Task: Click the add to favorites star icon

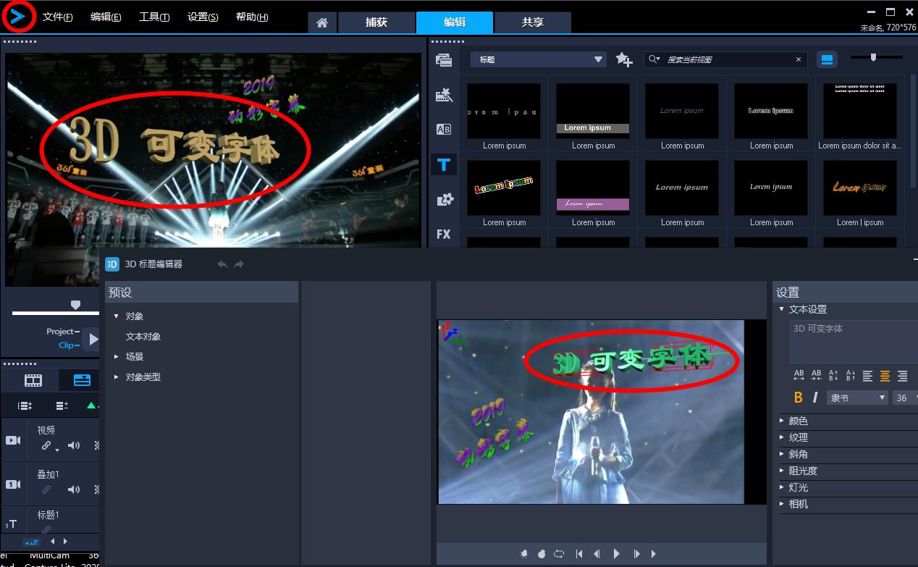Action: 623,59
